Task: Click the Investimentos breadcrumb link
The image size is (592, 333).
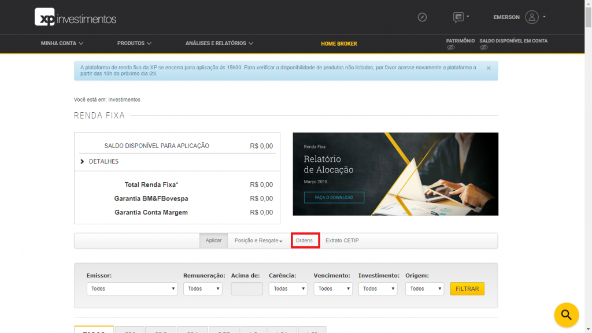Action: click(124, 99)
